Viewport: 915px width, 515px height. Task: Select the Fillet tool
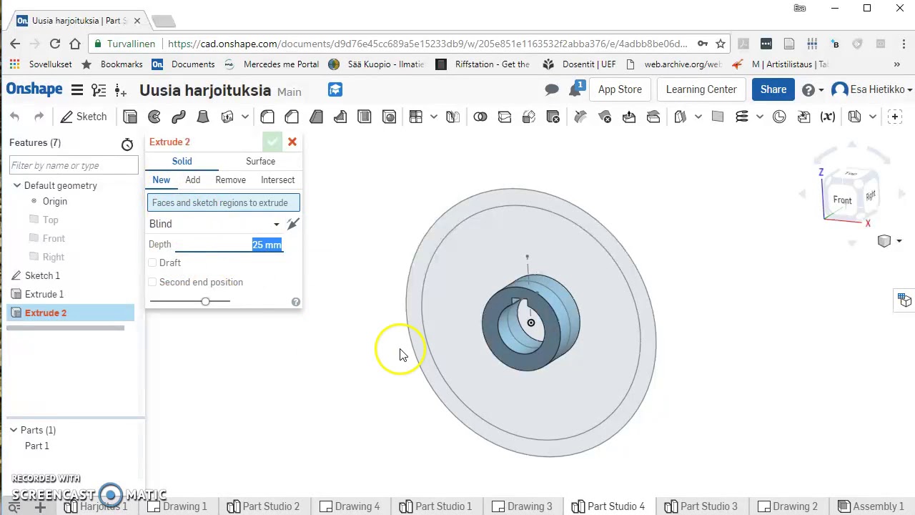coord(267,117)
